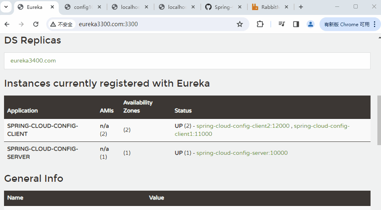Click the n/a (2) AMIs cell
Viewport: 381px width, 210px height.
(105, 130)
